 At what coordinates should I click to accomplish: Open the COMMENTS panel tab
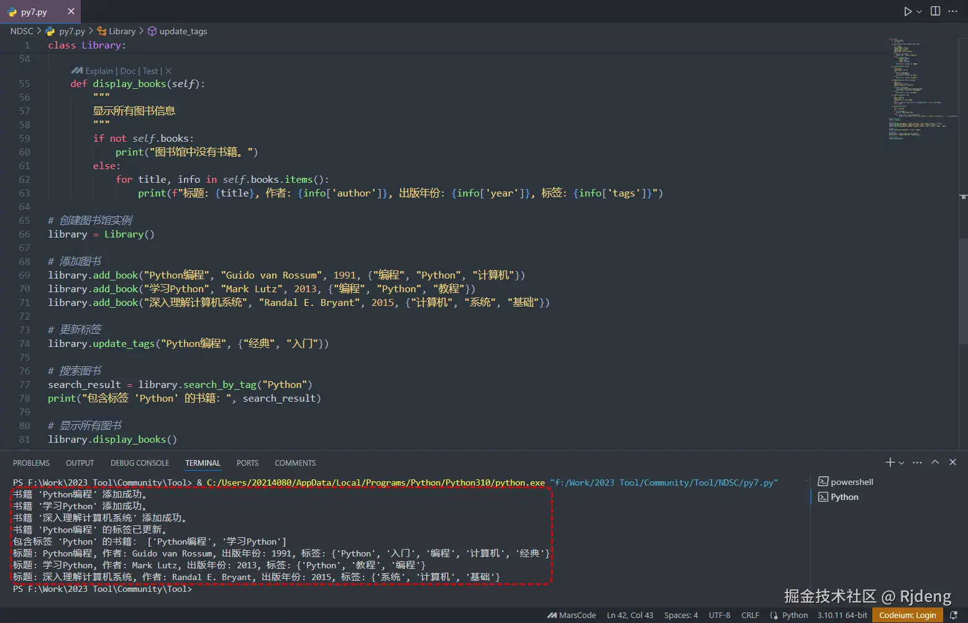click(x=295, y=463)
